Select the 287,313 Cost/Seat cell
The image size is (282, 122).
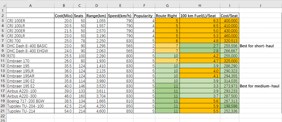click(x=229, y=101)
